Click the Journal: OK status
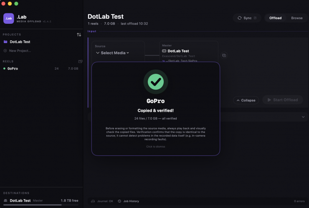This screenshot has height=208, width=309. tap(102, 201)
